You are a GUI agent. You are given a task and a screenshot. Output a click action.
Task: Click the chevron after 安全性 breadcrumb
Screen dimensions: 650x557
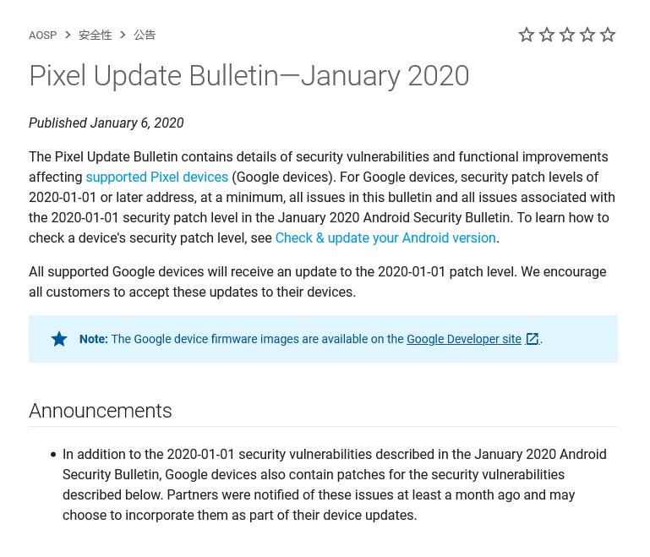[123, 35]
